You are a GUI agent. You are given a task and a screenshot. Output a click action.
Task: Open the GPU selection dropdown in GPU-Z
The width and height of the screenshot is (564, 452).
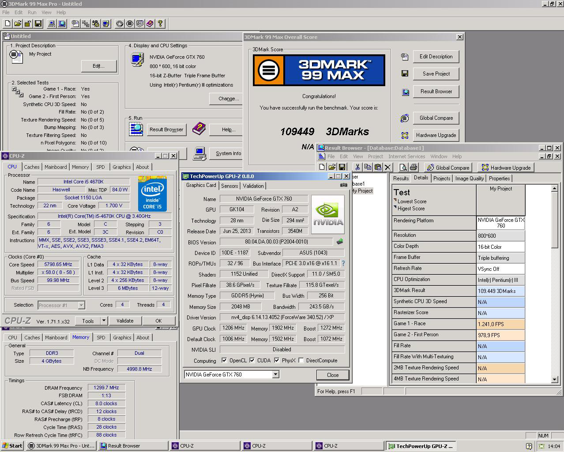coord(275,375)
